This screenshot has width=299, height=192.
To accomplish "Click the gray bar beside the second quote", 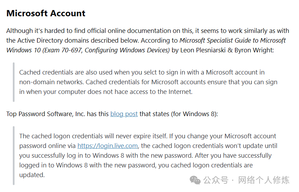I will 13,156.
